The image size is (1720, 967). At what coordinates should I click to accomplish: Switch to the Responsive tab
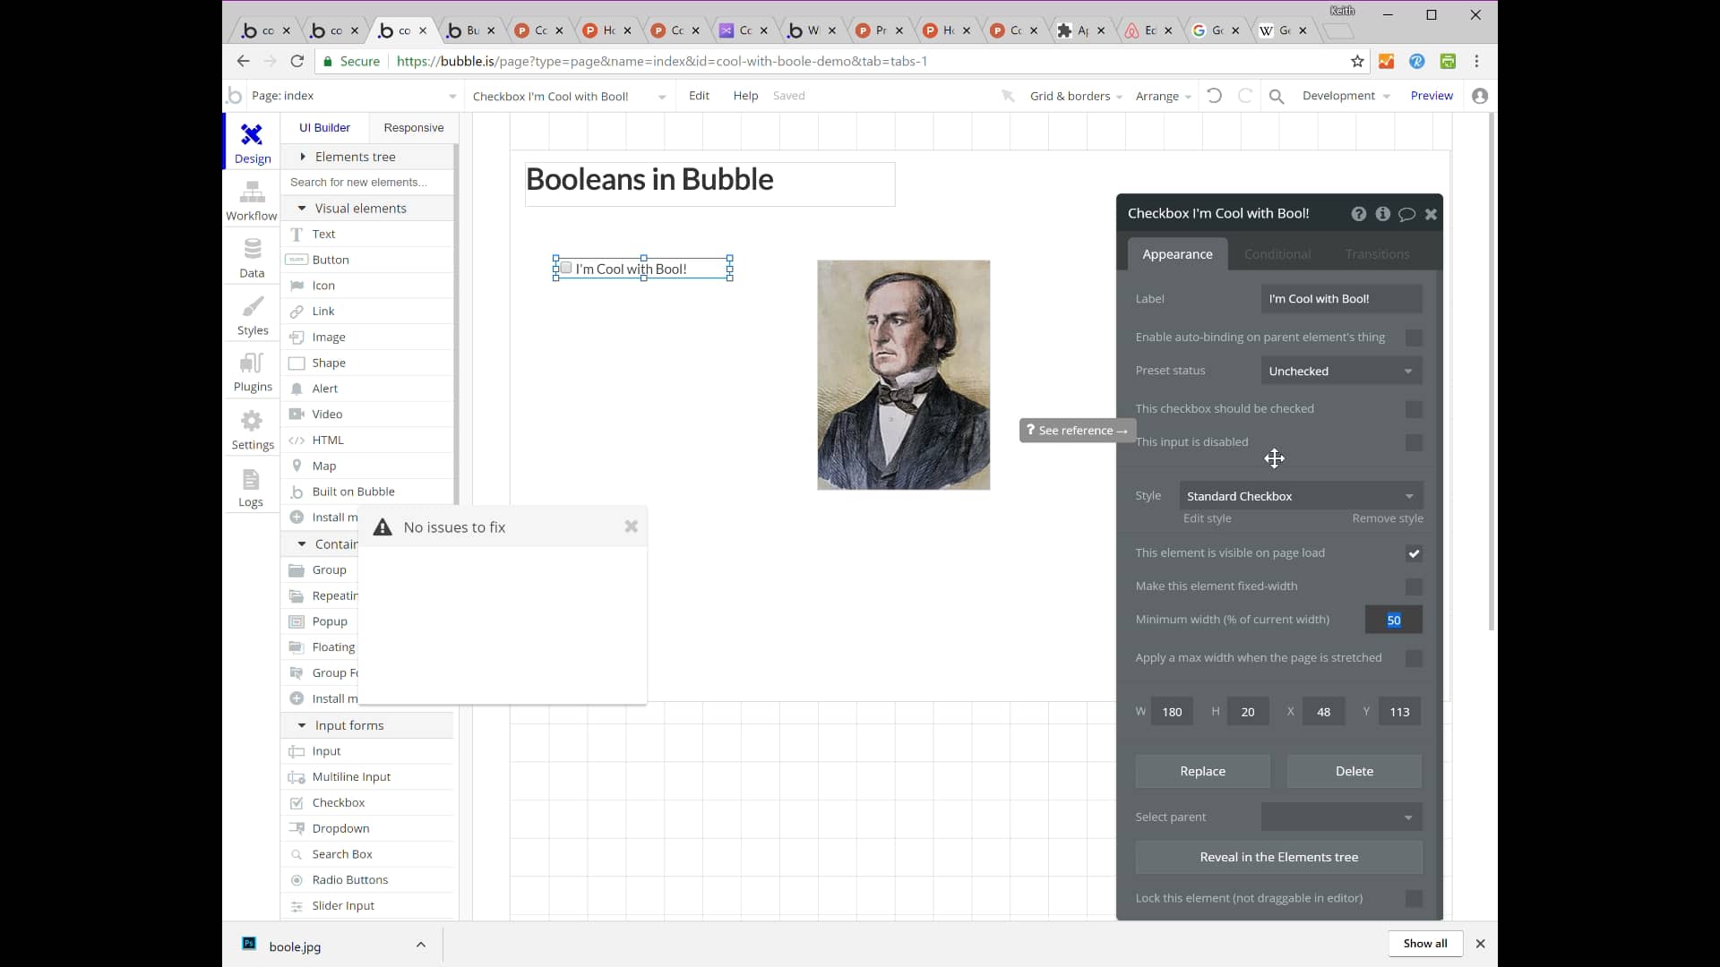tap(413, 127)
